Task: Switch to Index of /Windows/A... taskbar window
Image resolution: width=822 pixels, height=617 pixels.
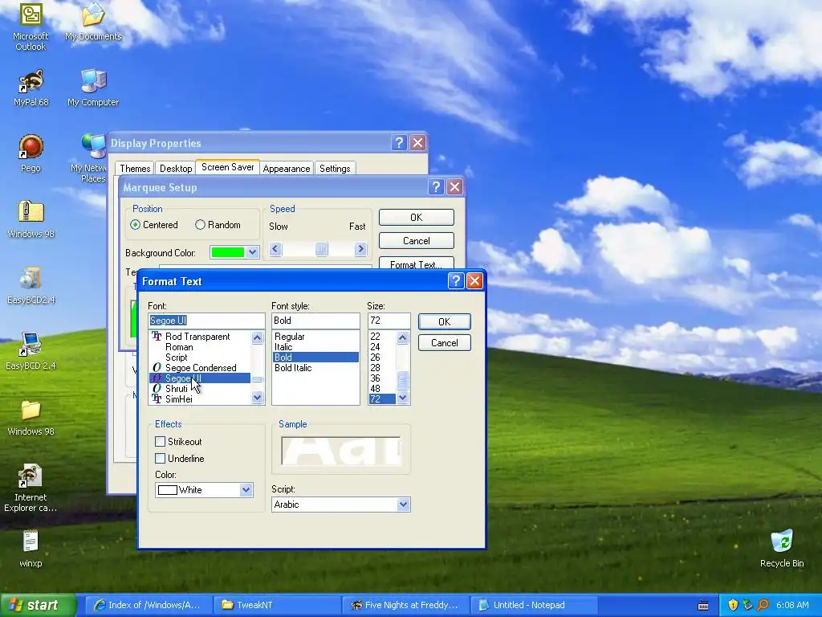Action: pos(148,605)
